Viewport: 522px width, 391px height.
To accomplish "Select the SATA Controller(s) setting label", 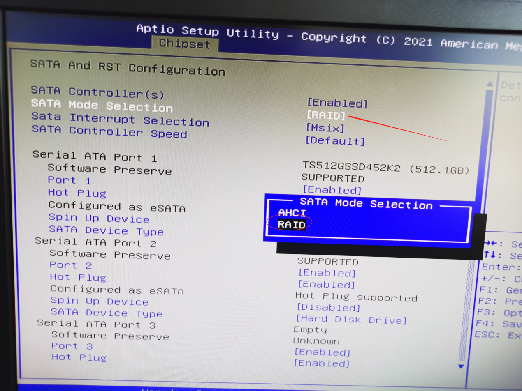I will (x=97, y=92).
